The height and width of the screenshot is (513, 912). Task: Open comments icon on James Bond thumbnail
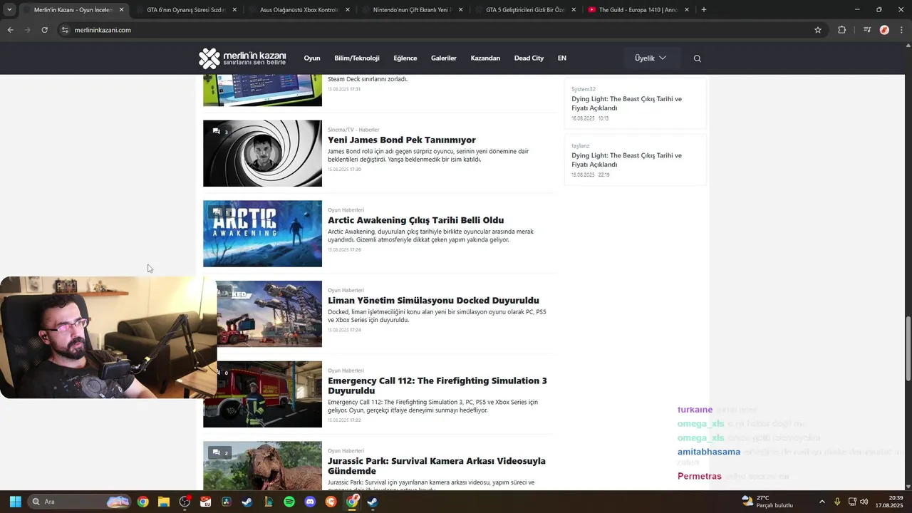click(x=220, y=132)
